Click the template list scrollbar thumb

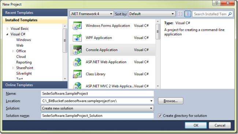158,31
